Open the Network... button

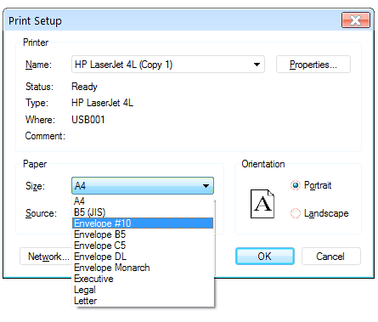(x=46, y=257)
